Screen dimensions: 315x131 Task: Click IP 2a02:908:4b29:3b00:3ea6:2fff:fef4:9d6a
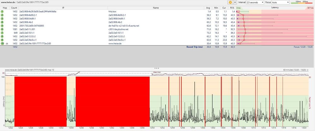coord(38,12)
